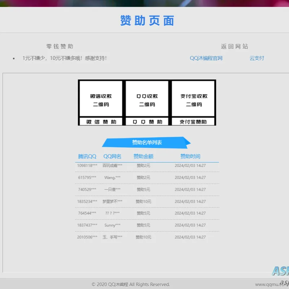
Task: Click the 赞助时间 column header
Action: [x=190, y=156]
